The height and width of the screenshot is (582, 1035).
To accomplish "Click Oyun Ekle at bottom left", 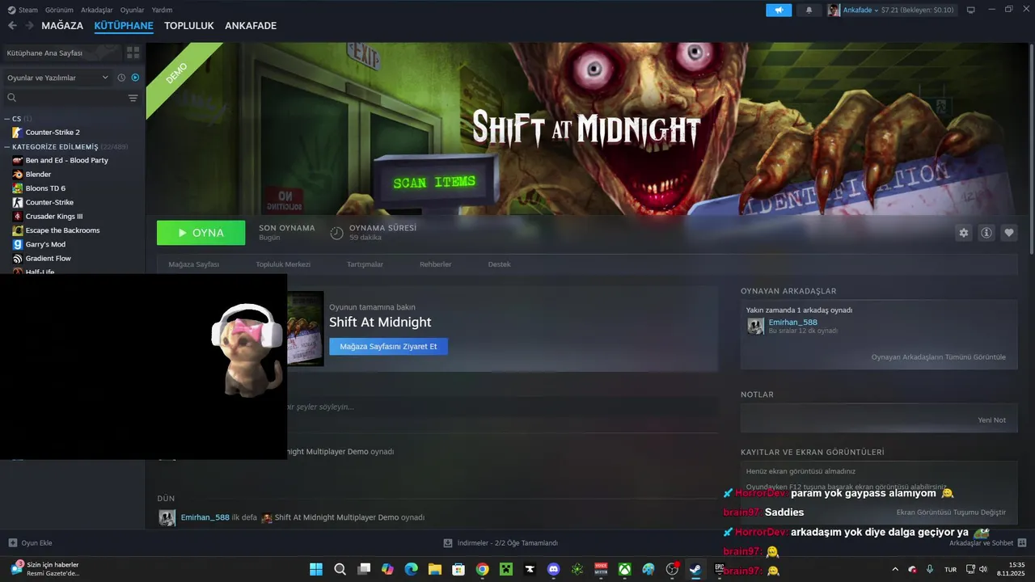I will 30,543.
